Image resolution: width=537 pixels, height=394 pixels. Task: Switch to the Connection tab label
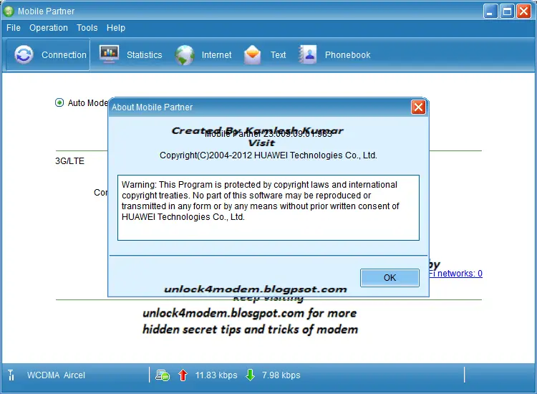64,55
